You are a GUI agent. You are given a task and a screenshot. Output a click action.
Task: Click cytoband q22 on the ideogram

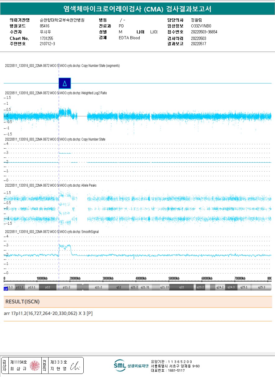click(181, 287)
